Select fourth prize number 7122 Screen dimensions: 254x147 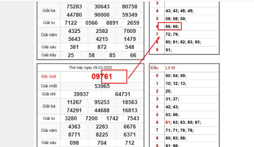[x=70, y=23]
